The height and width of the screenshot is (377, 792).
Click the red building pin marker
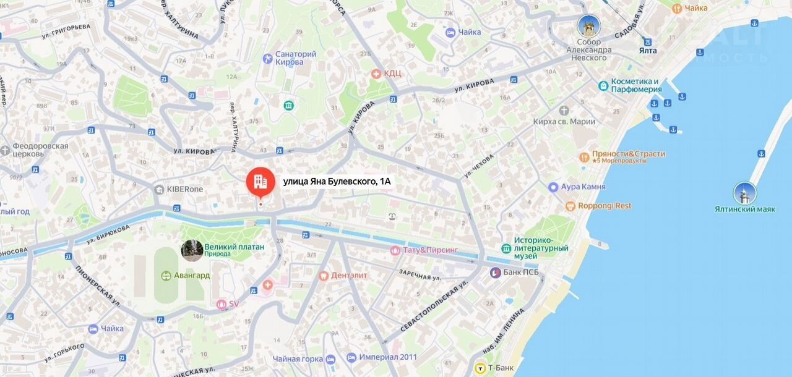(x=260, y=182)
